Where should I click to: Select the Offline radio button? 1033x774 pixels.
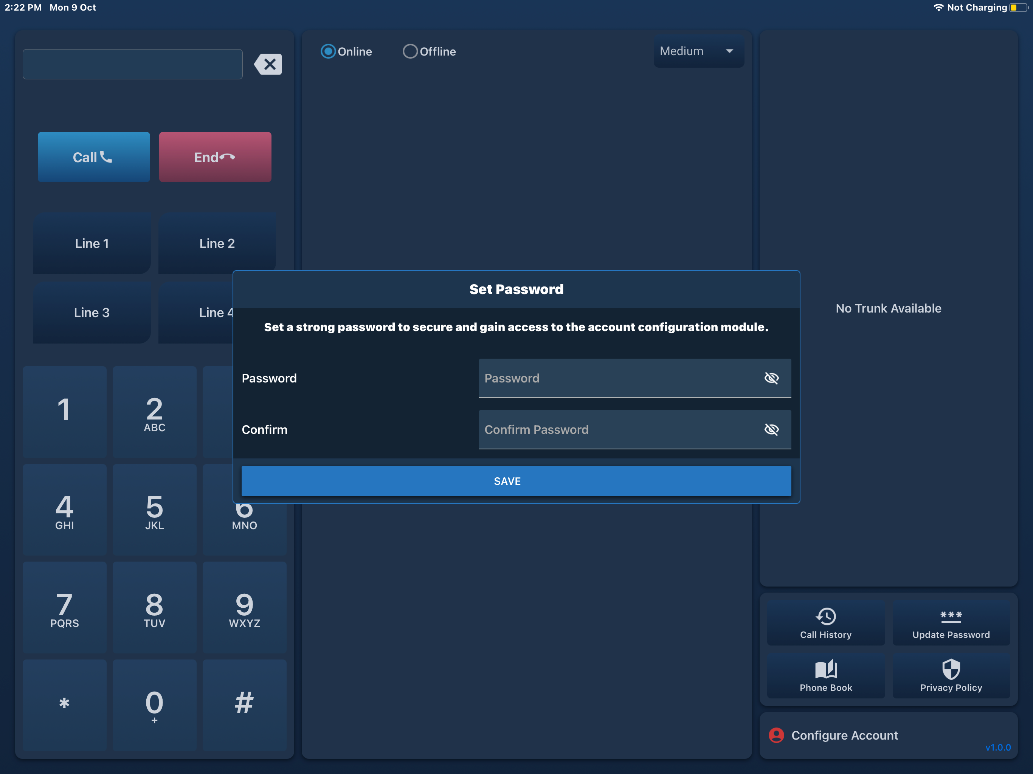click(410, 51)
